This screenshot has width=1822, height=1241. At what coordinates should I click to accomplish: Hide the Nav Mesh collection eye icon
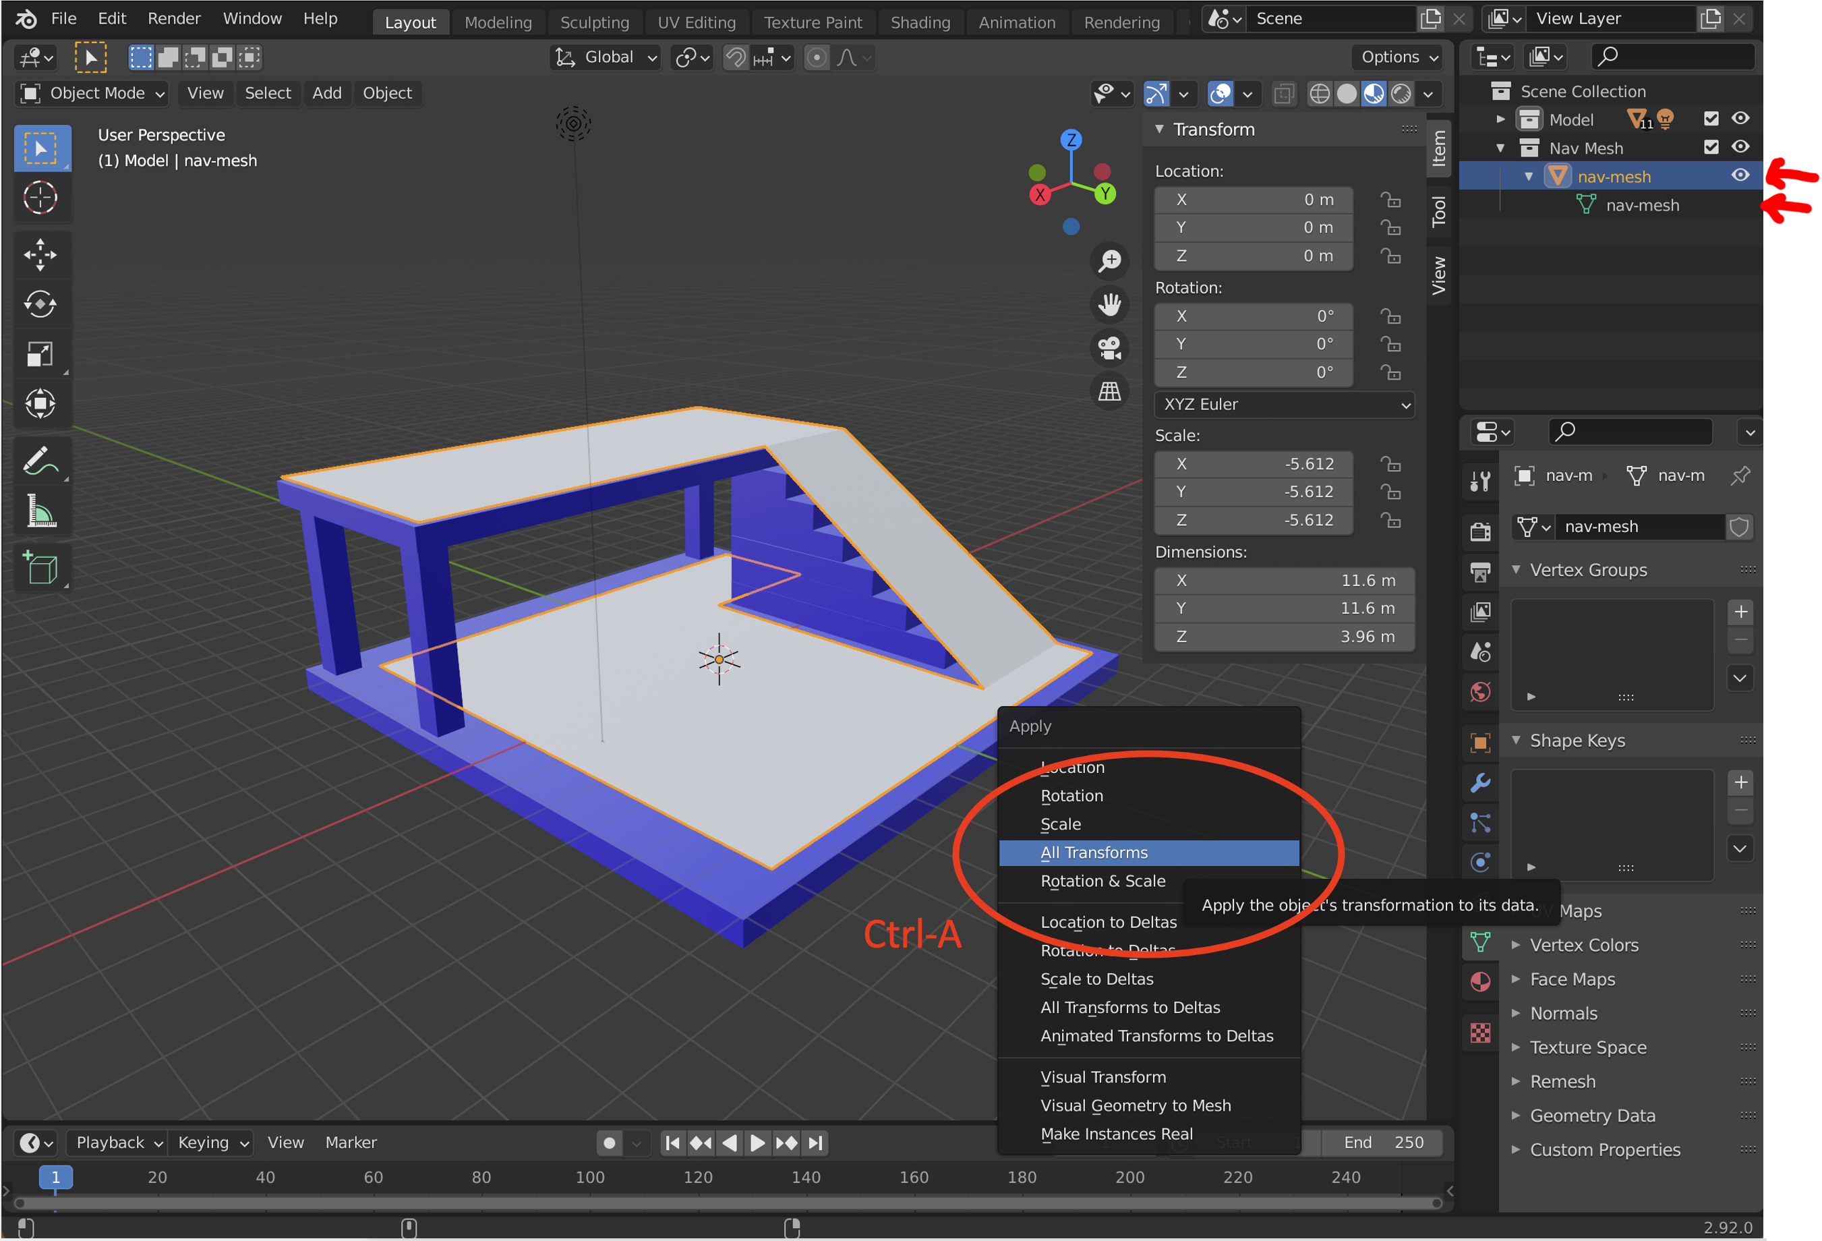[x=1740, y=146]
